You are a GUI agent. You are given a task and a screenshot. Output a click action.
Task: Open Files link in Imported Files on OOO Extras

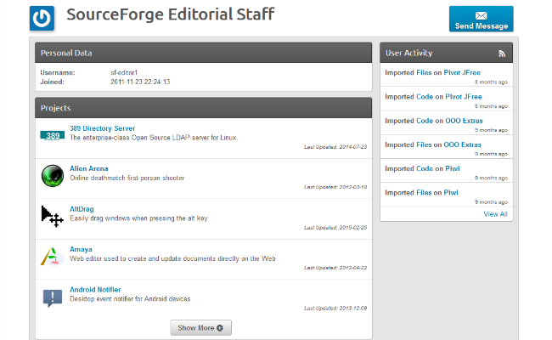[424, 144]
